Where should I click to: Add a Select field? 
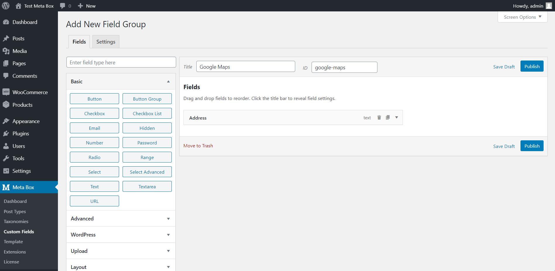click(94, 172)
